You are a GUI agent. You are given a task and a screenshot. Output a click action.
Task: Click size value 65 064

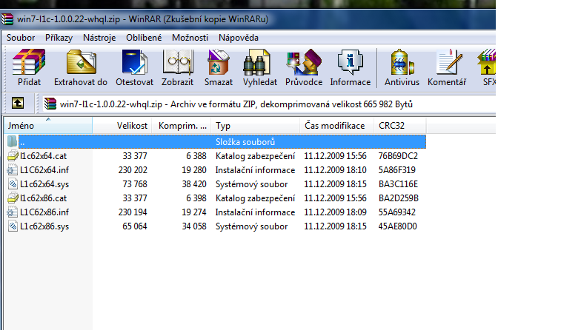pyautogui.click(x=135, y=226)
